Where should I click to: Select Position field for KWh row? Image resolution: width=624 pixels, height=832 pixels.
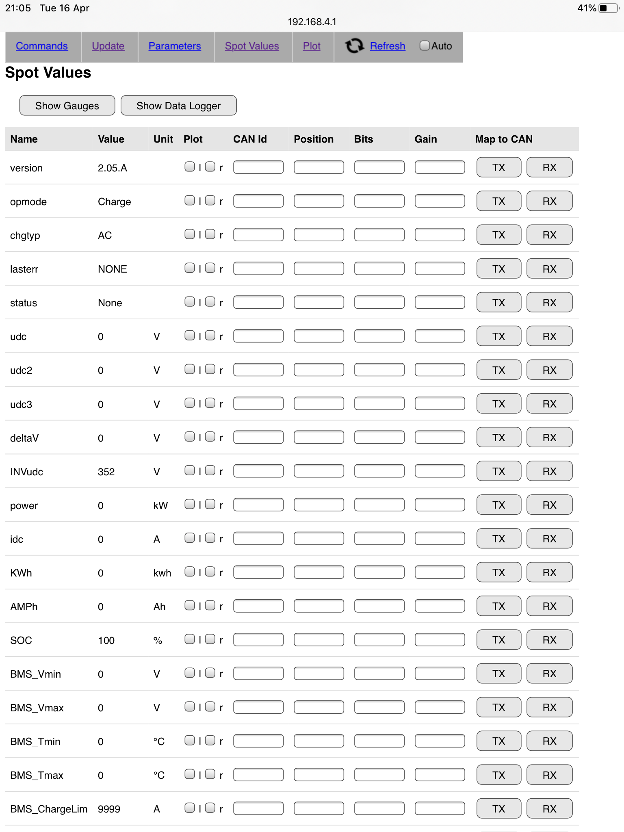pos(319,572)
